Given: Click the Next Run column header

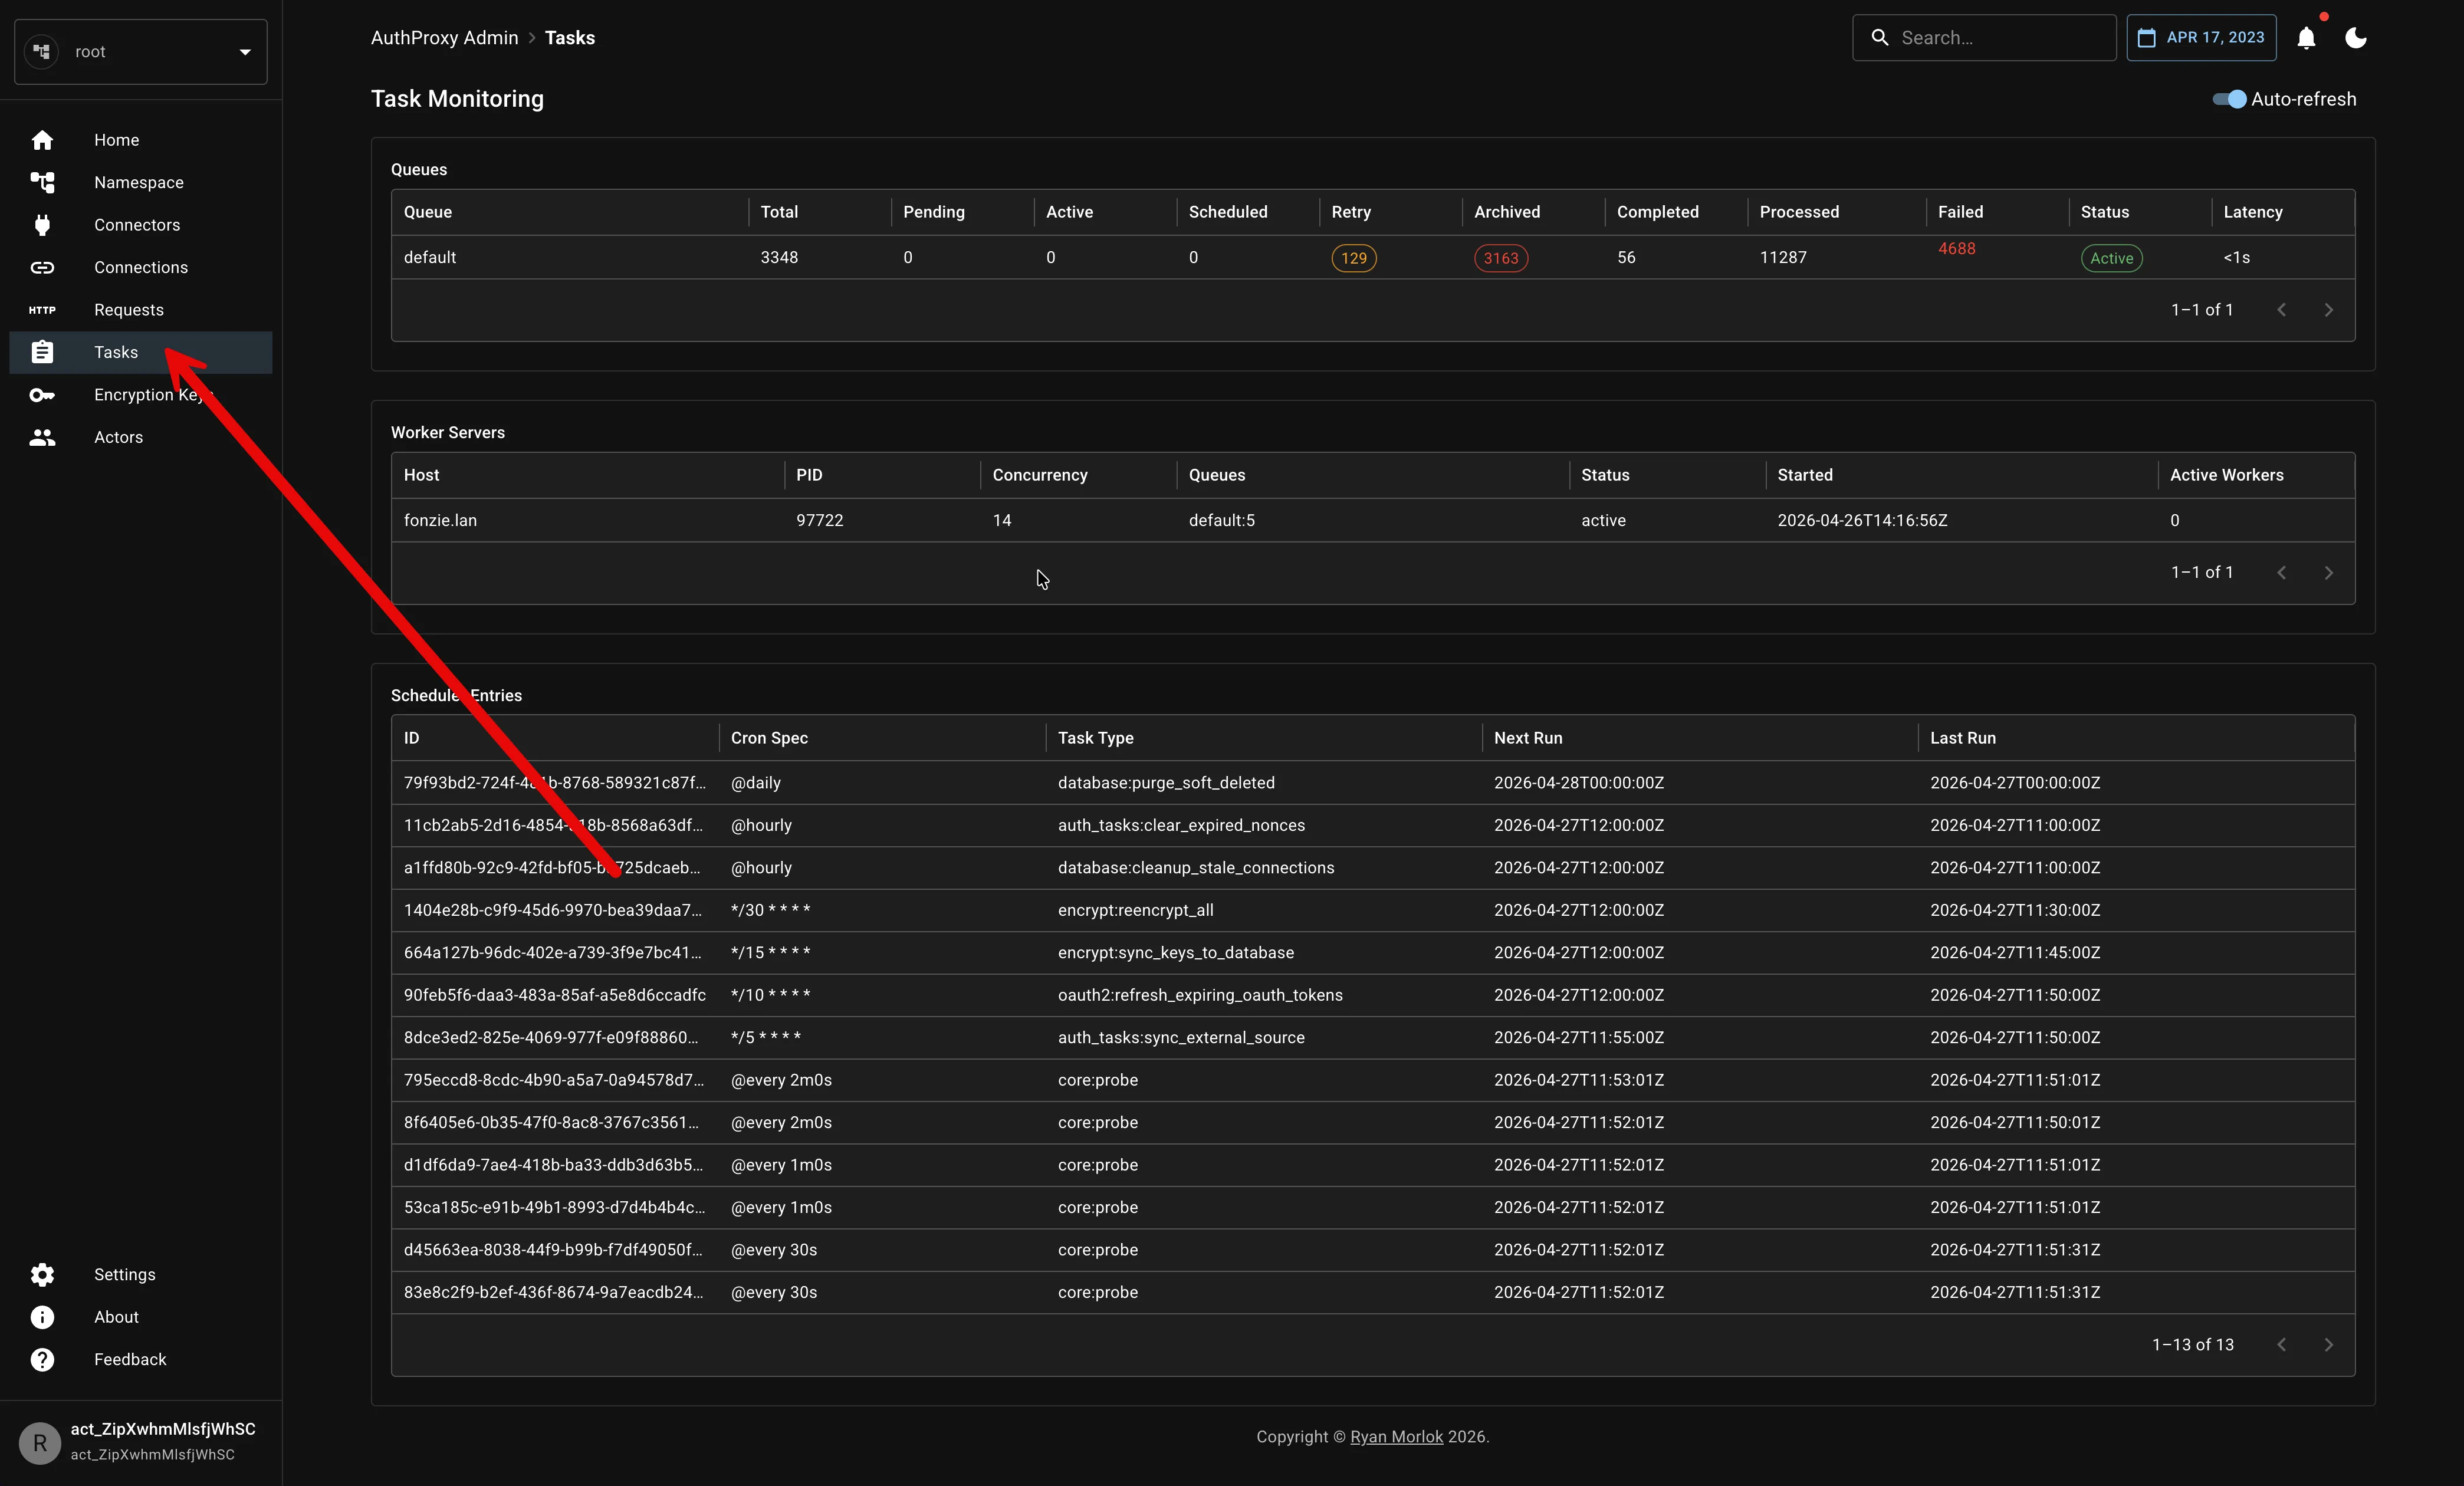Looking at the screenshot, I should click(x=1700, y=738).
